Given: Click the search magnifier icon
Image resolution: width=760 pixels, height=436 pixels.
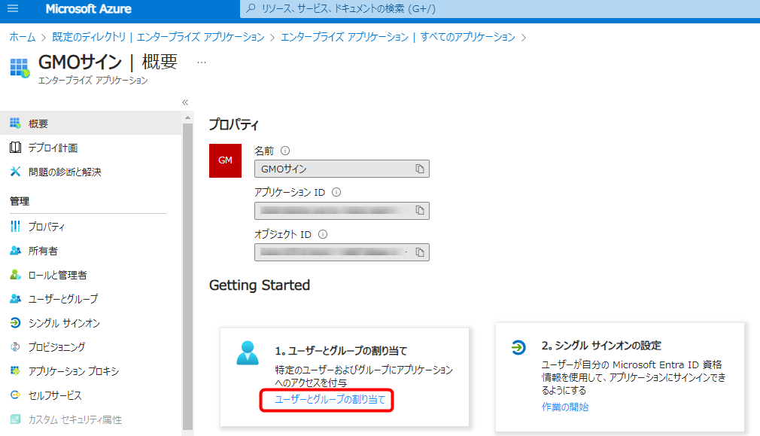Looking at the screenshot, I should (x=251, y=8).
